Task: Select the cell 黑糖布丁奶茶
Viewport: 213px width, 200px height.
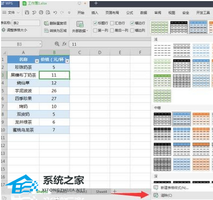Action: [23, 75]
